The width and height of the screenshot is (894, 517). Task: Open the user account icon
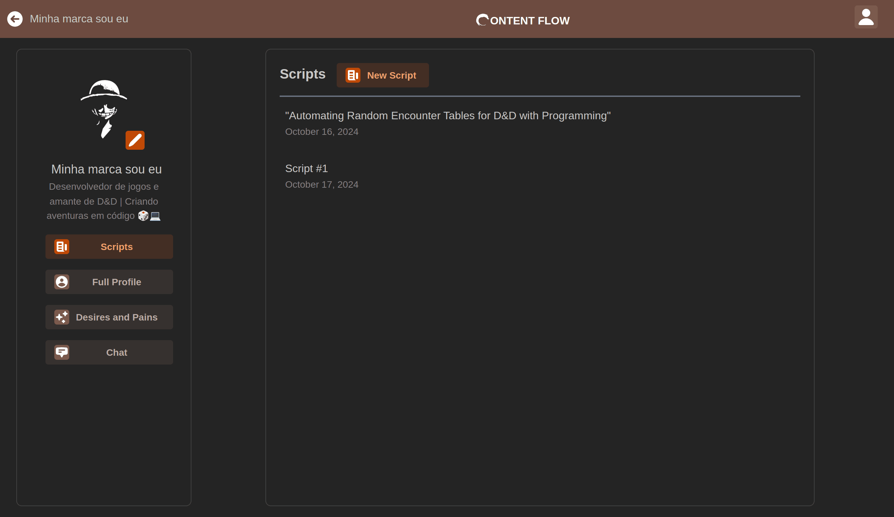(x=866, y=17)
